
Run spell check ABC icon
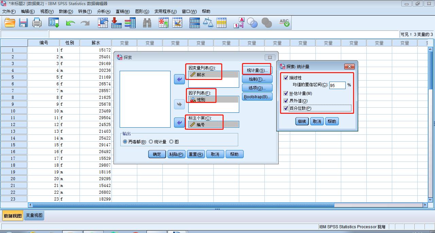coord(284,23)
